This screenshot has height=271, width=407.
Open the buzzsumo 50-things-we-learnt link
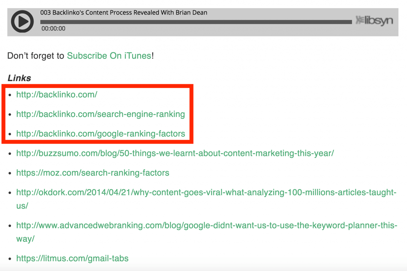pyautogui.click(x=175, y=153)
